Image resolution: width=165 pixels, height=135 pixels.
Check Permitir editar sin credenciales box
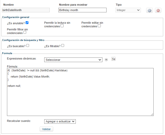[99, 26]
